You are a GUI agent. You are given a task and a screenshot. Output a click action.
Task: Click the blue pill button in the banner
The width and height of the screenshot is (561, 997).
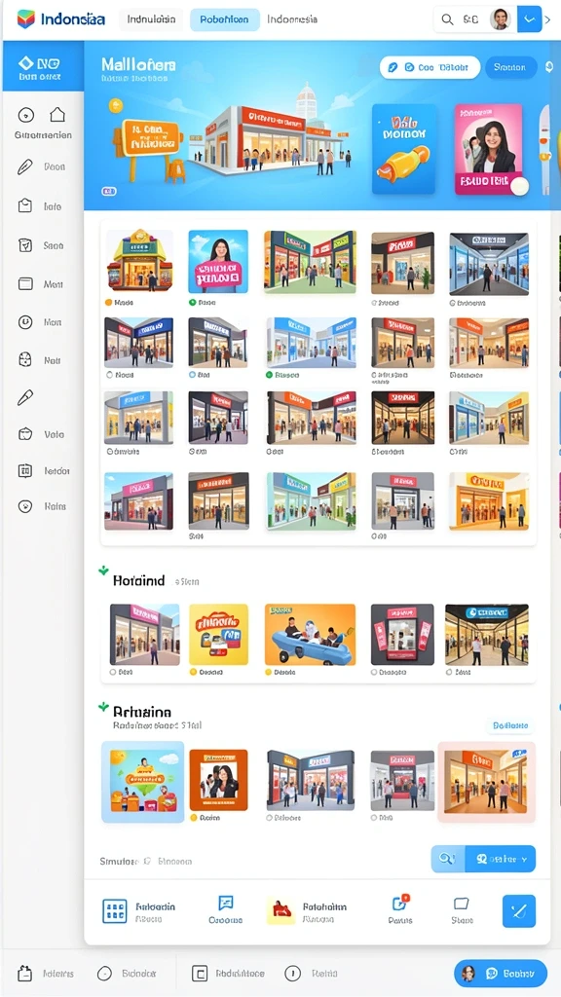[510, 67]
